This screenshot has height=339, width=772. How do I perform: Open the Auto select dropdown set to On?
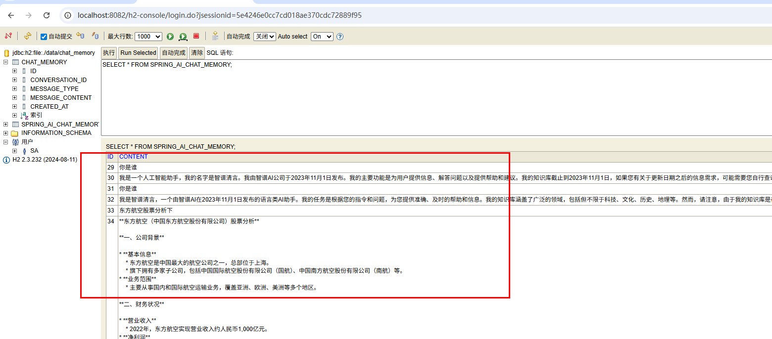[x=322, y=37]
